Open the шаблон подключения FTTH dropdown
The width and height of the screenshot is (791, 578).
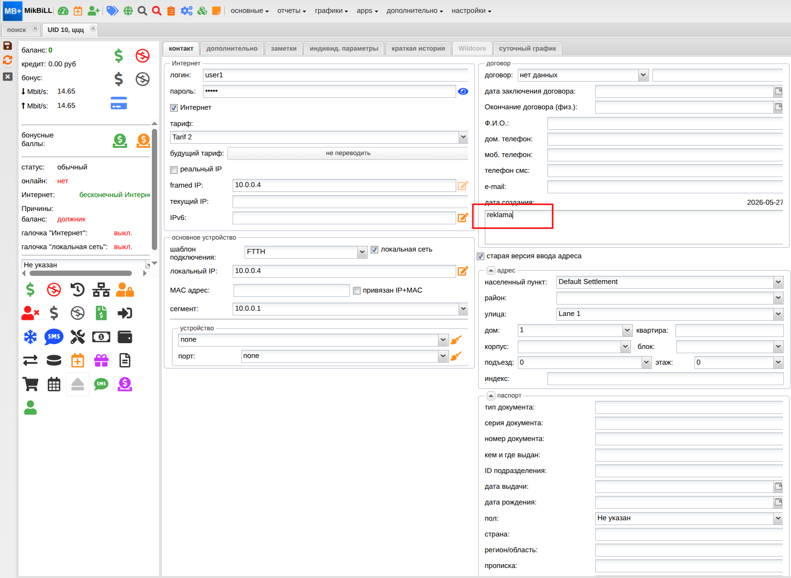(x=362, y=252)
